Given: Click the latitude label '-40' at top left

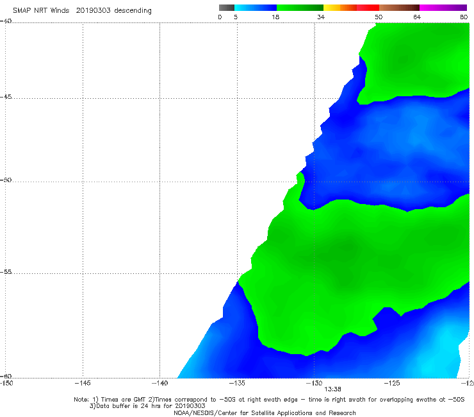Looking at the screenshot, I should 6,21.
